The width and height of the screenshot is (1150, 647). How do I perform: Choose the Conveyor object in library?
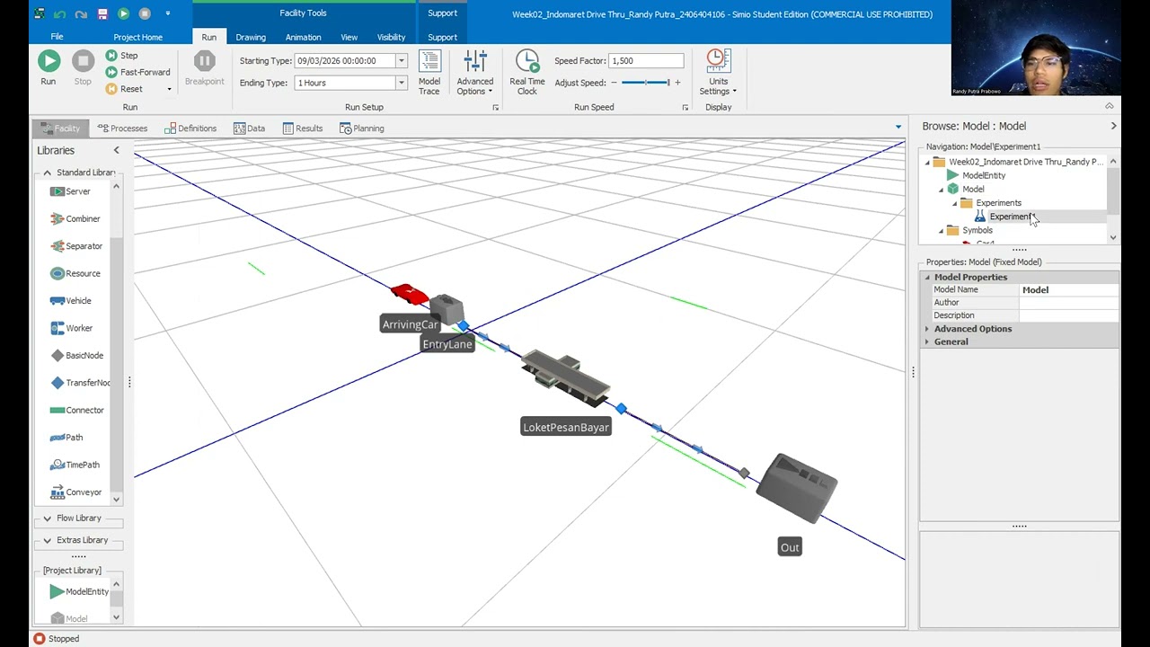[75, 492]
